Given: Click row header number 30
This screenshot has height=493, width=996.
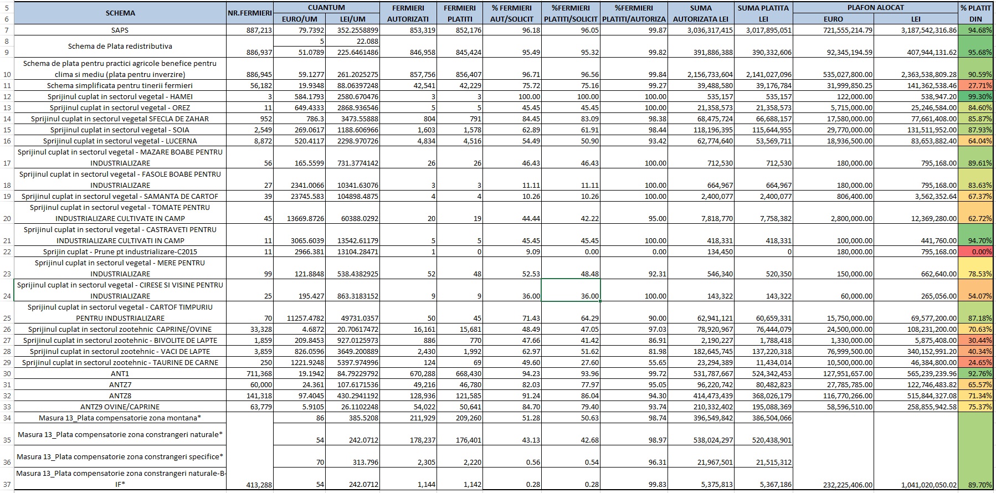Looking at the screenshot, I should 7,374.
